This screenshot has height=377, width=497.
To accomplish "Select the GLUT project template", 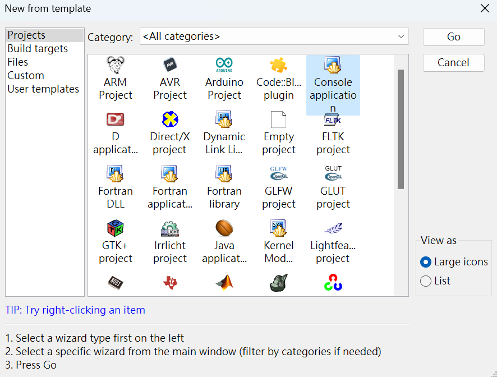I will (x=333, y=187).
